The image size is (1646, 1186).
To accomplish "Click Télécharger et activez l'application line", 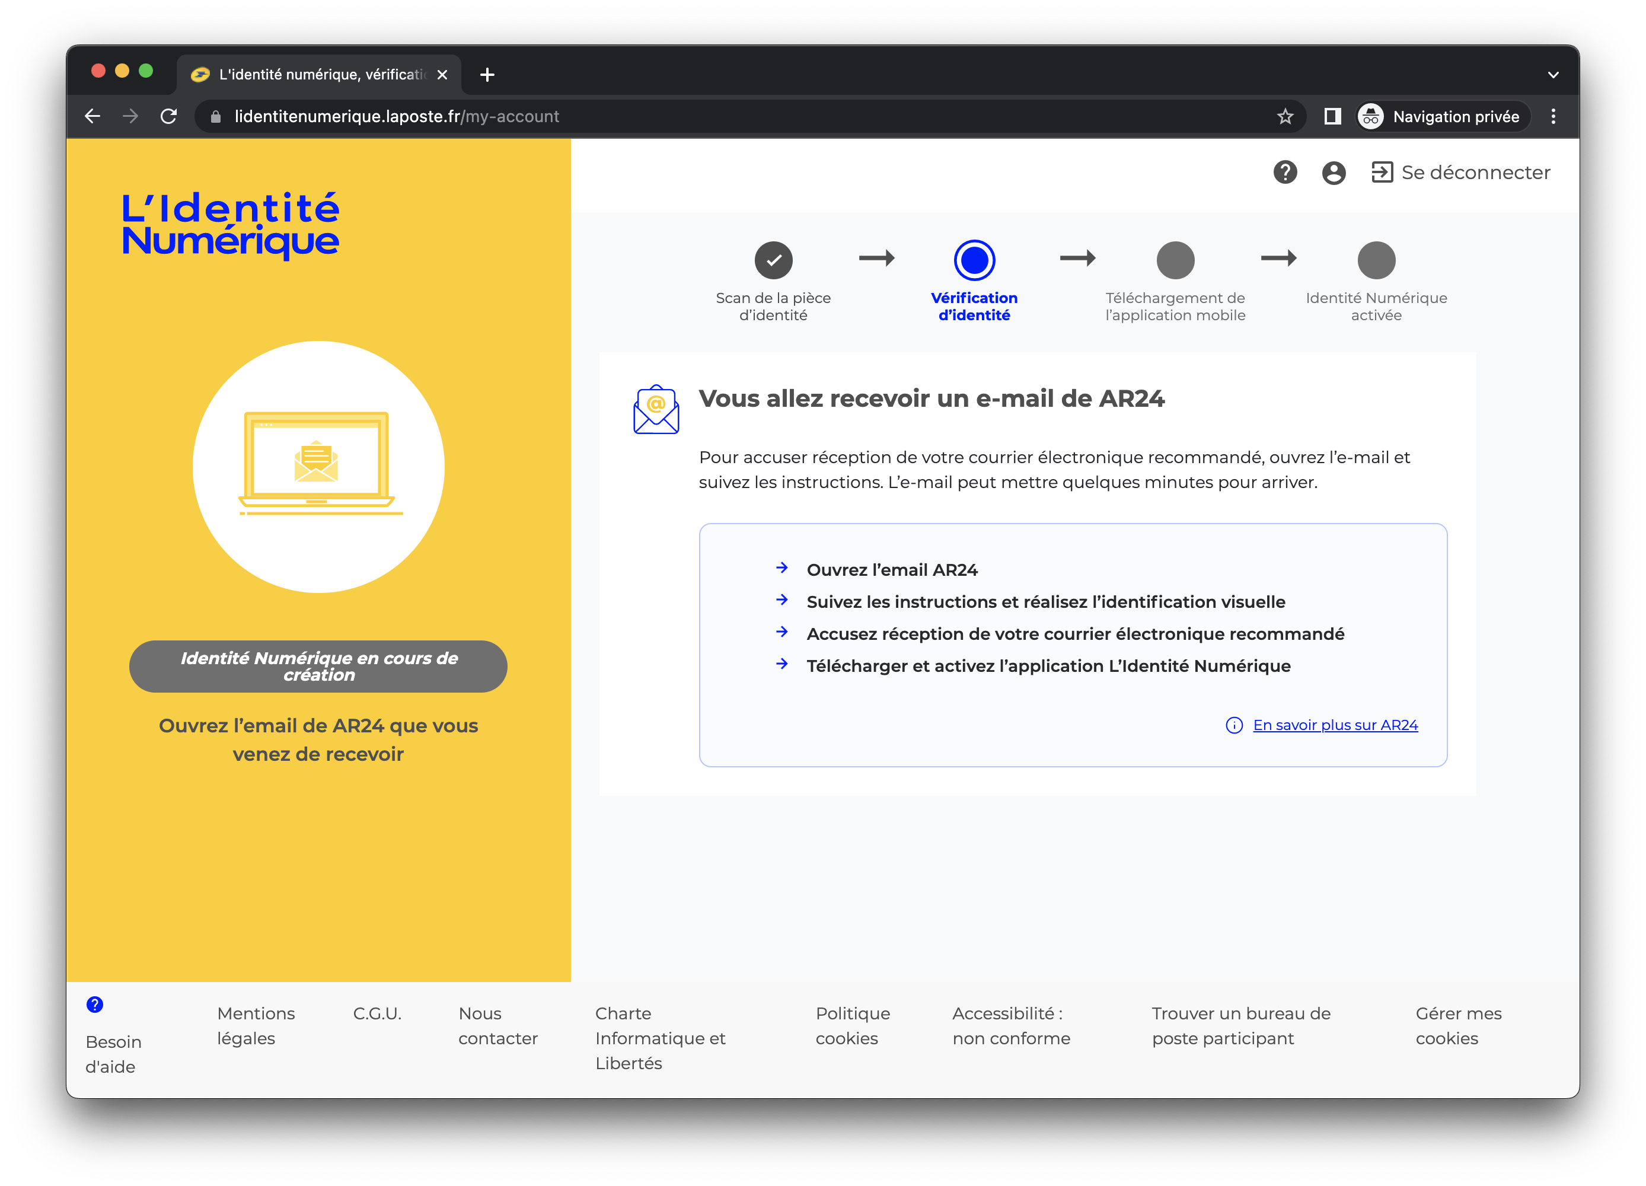I will (1049, 665).
